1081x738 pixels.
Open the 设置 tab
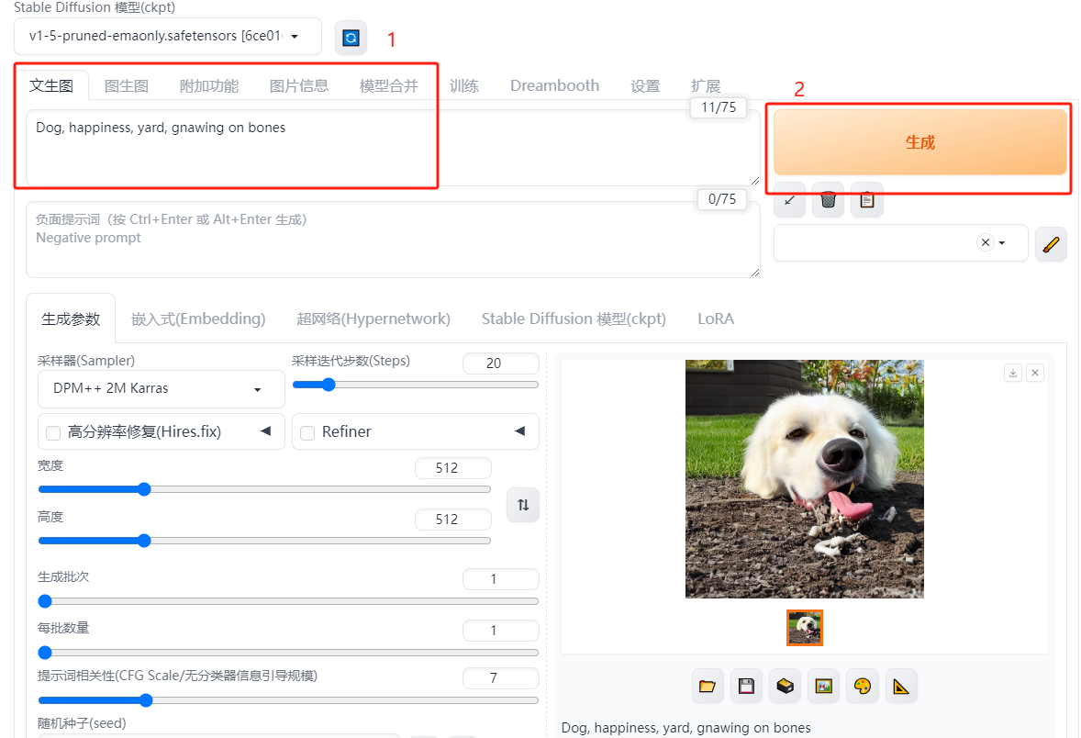click(x=645, y=86)
